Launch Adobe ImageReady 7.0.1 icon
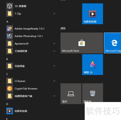Image resolution: width=121 pixels, height=120 pixels. [x=10, y=28]
